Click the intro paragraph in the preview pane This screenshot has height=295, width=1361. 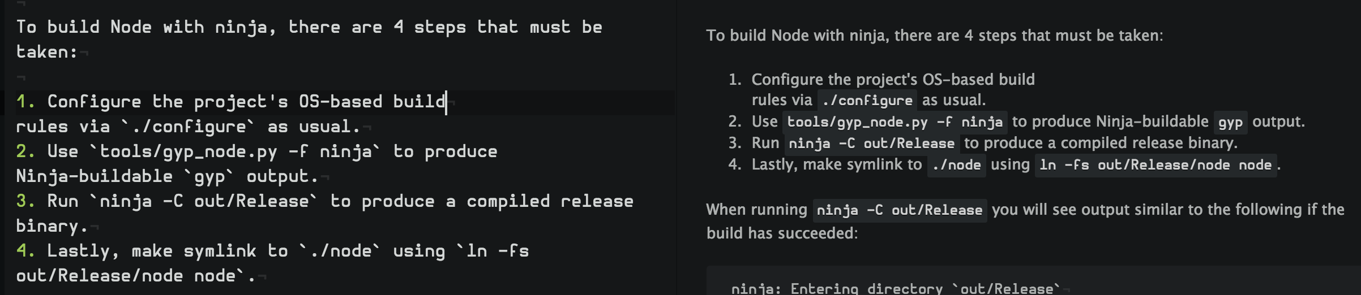(x=934, y=36)
